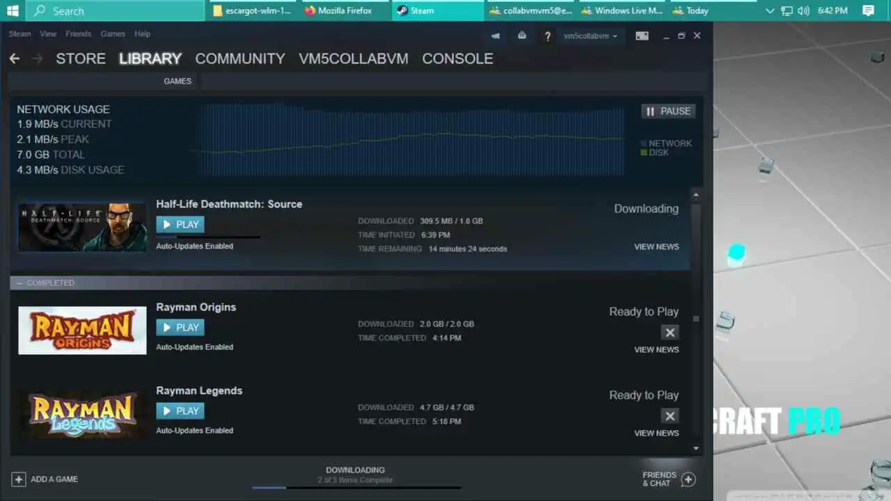
Task: Open the Steam menu
Action: tap(19, 34)
